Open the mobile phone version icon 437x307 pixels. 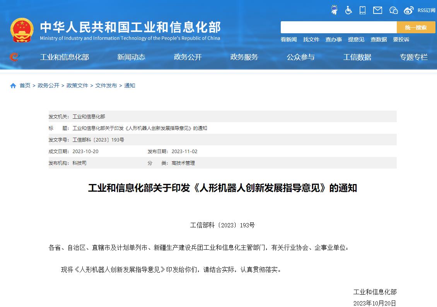pyautogui.click(x=363, y=10)
